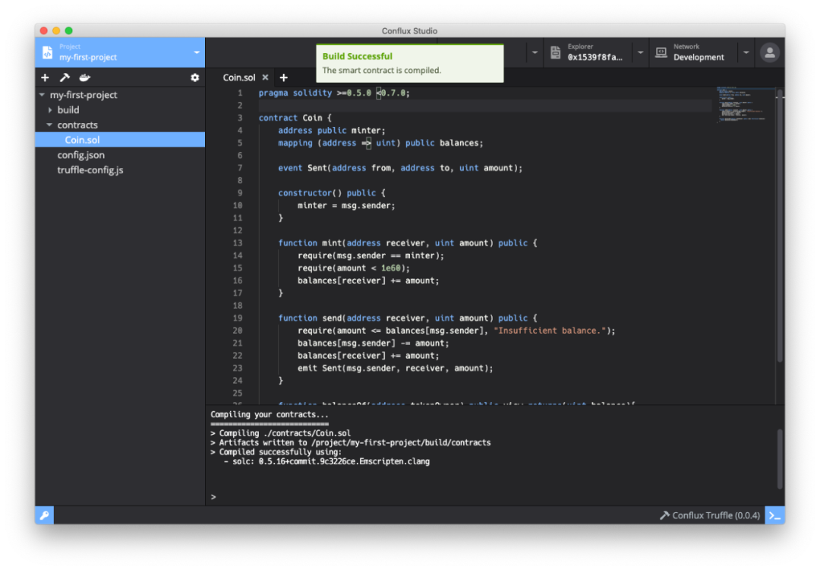Open the Explorer address dropdown arrow

tap(640, 52)
